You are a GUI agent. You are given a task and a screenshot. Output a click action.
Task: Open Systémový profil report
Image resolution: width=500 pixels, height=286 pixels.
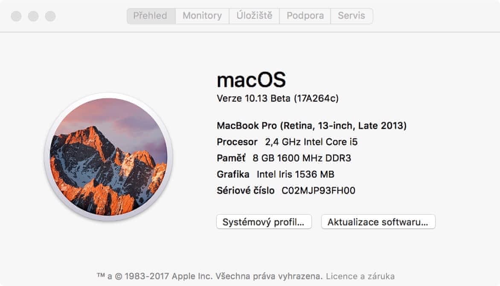pyautogui.click(x=264, y=222)
